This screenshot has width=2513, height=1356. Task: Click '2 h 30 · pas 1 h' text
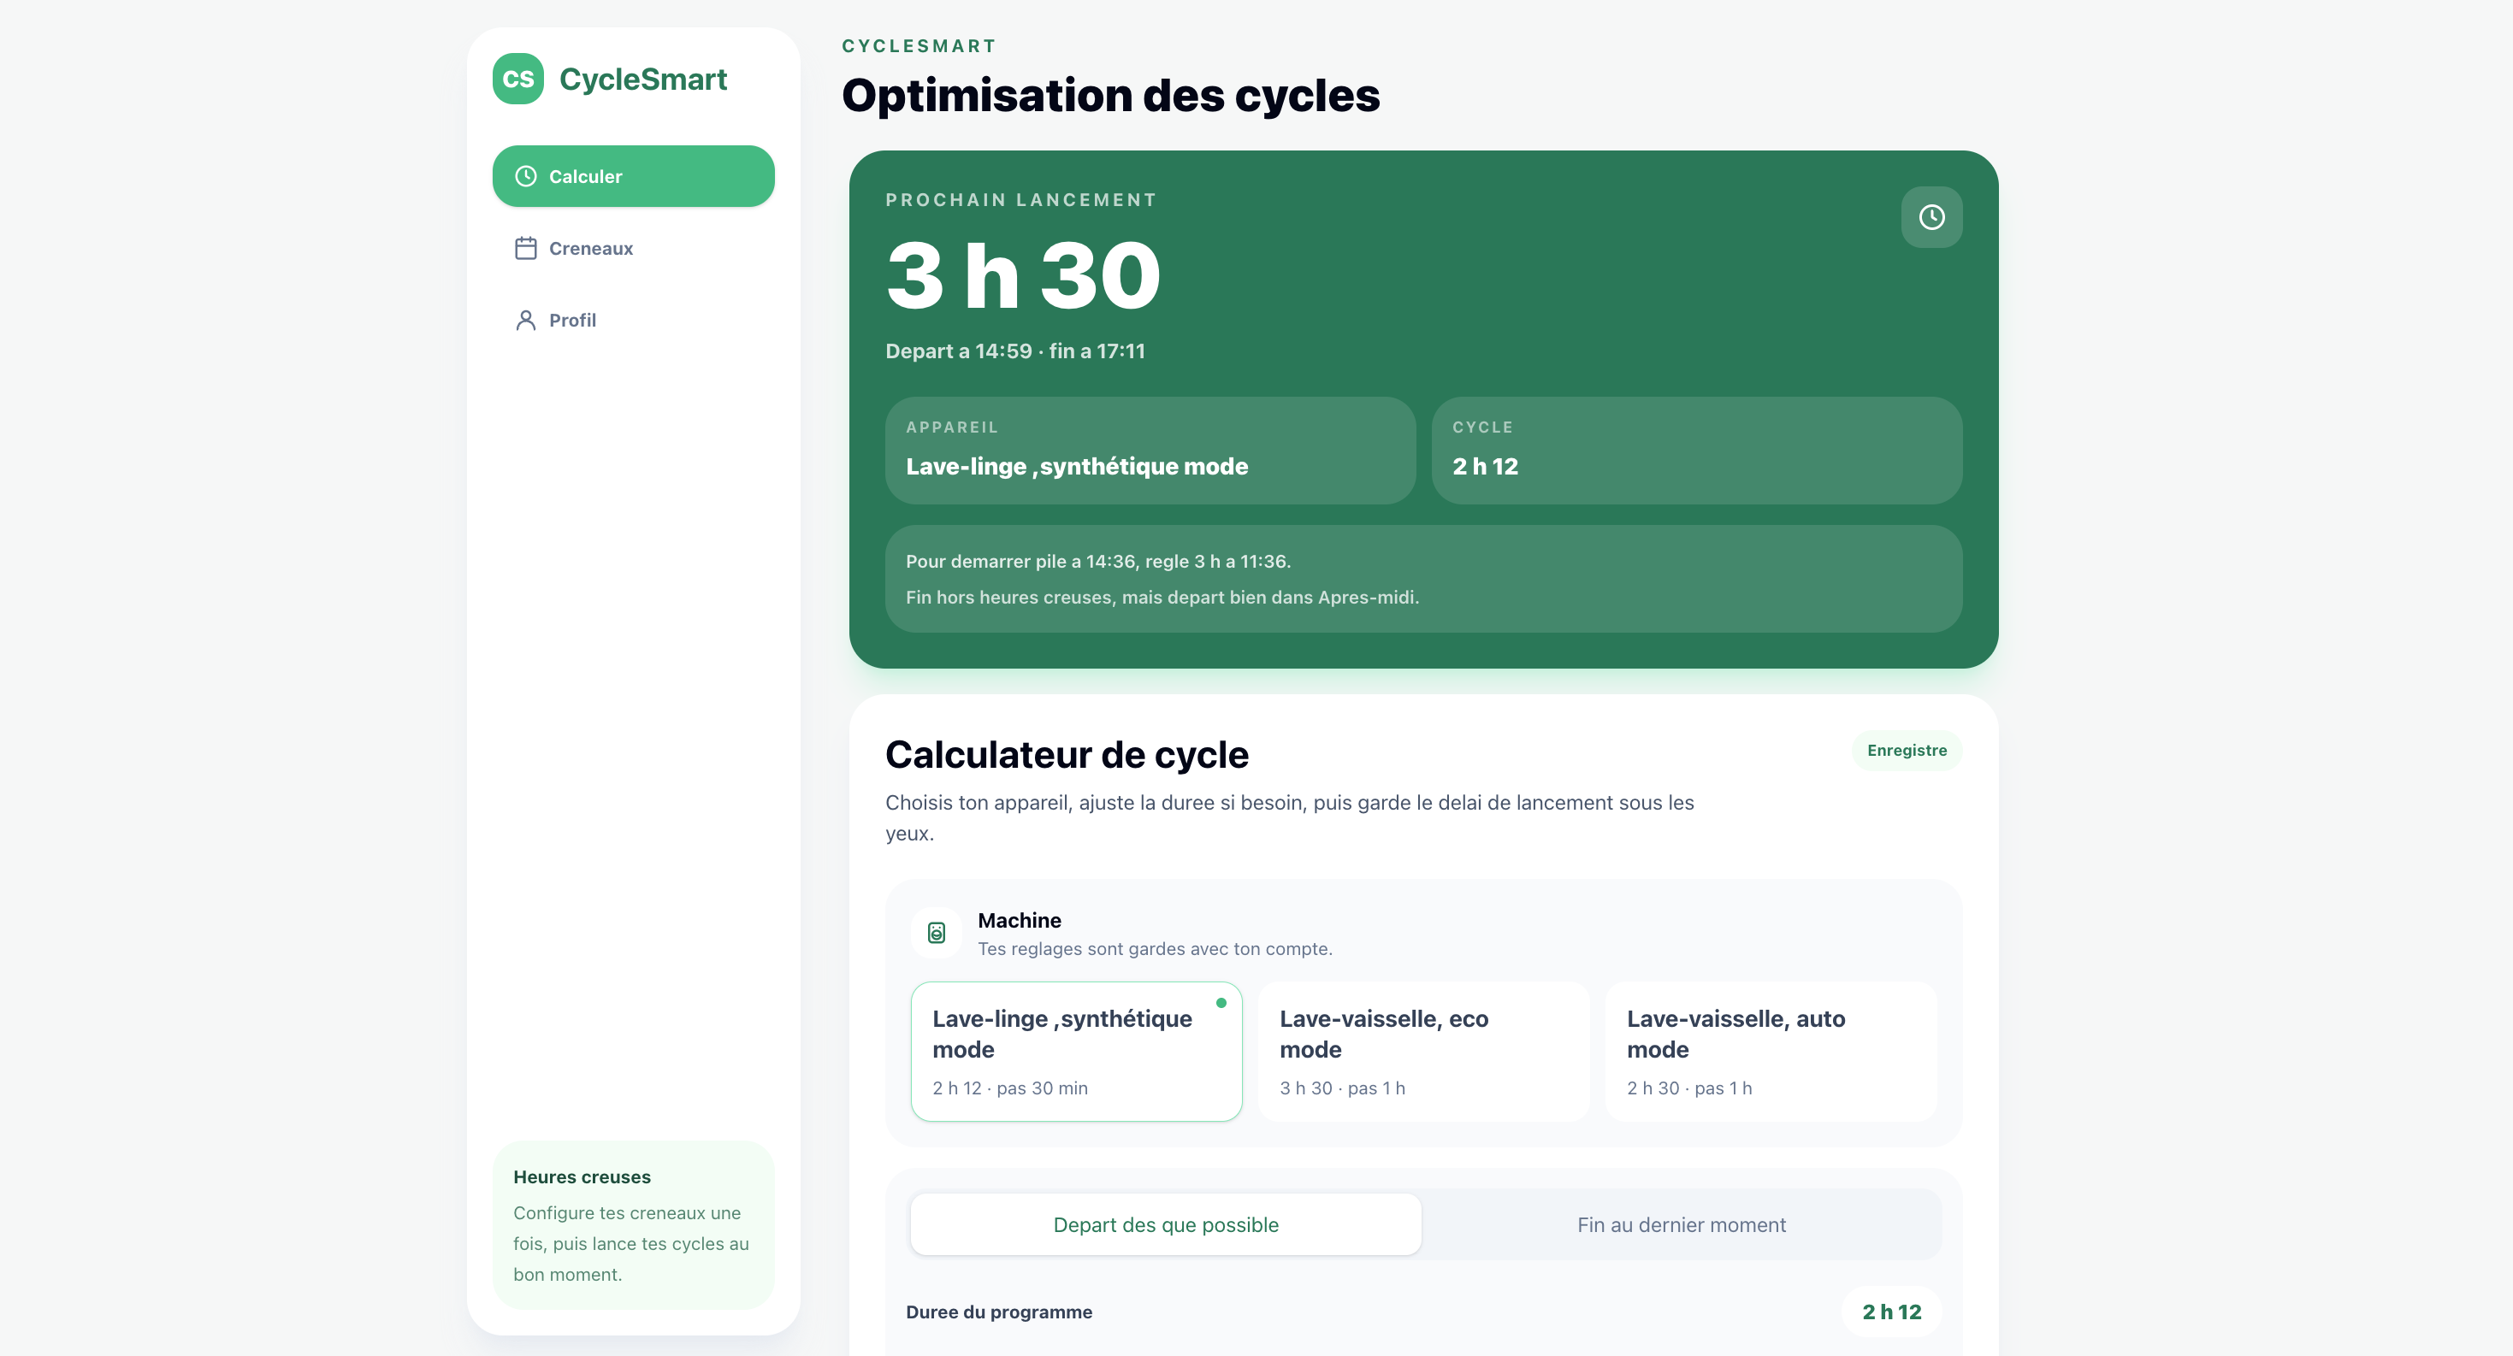pyautogui.click(x=1688, y=1088)
